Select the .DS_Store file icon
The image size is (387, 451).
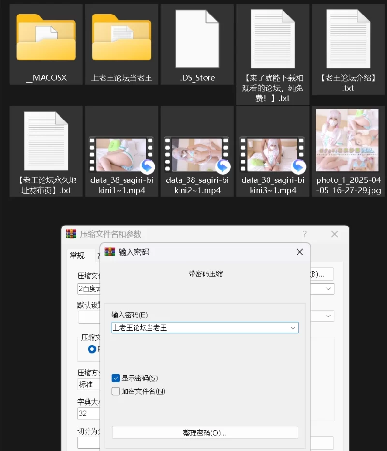click(x=197, y=39)
